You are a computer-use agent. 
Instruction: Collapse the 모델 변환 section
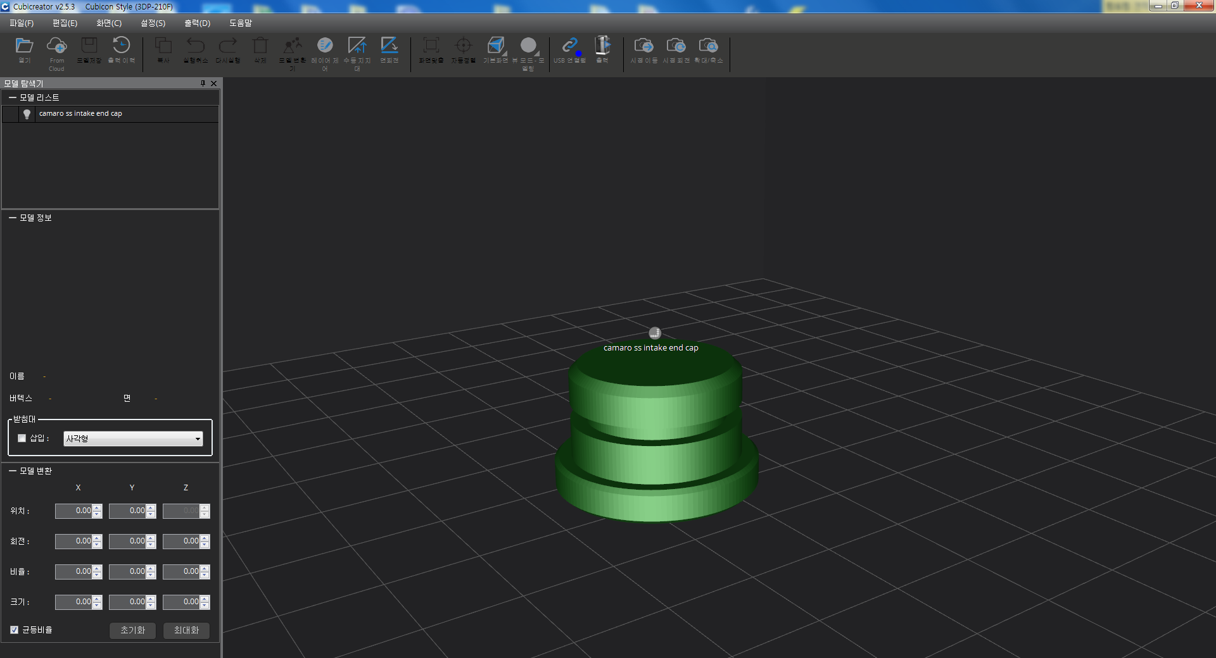tap(12, 471)
